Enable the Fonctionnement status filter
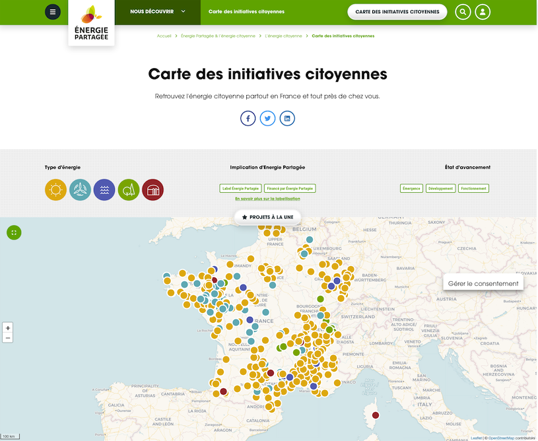 pyautogui.click(x=473, y=188)
